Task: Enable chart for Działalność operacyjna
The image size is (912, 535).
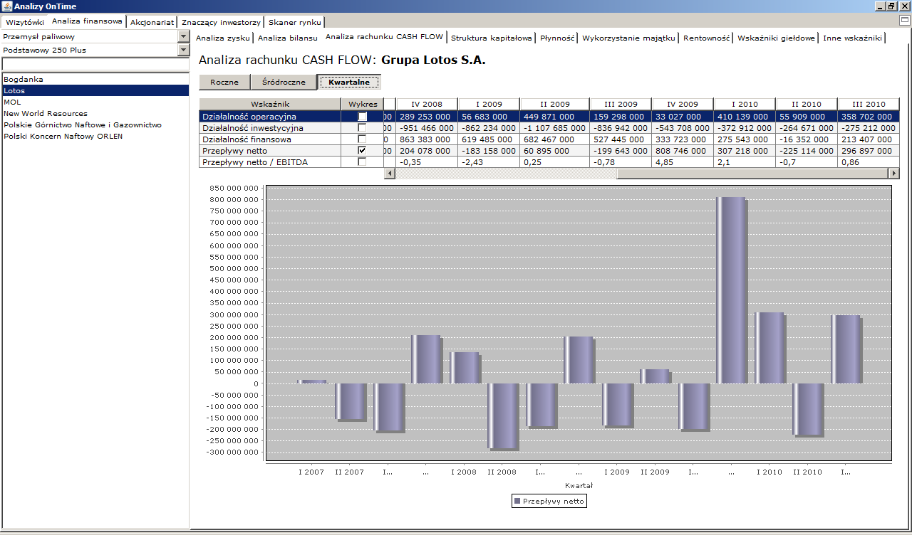Action: (x=363, y=116)
